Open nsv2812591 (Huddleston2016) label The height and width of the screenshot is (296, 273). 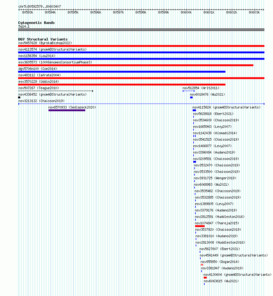pos(220,217)
